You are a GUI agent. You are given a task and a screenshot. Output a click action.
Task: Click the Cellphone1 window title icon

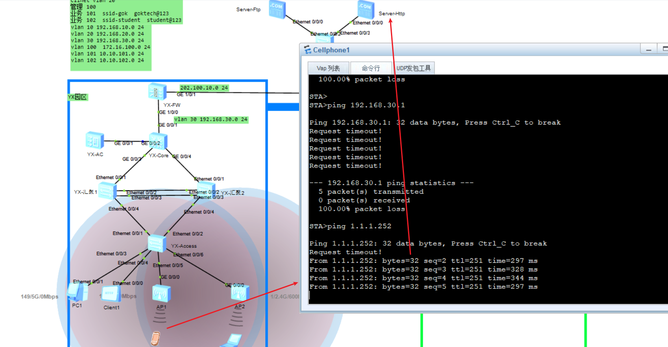[x=308, y=50]
